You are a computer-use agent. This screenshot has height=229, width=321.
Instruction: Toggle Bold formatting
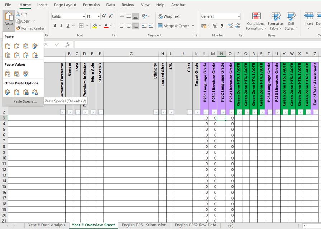click(55, 26)
